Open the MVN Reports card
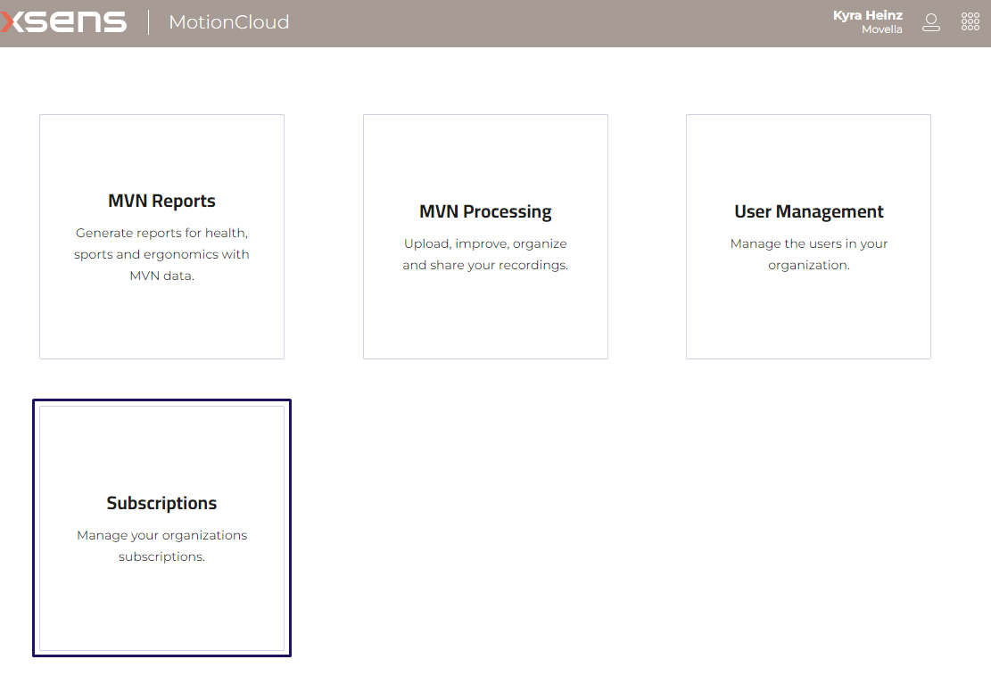The image size is (991, 684). [x=161, y=236]
